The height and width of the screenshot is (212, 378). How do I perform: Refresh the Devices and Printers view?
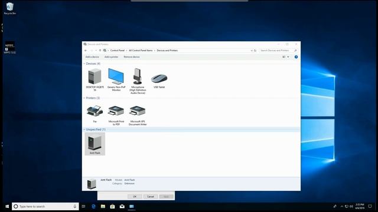point(255,51)
